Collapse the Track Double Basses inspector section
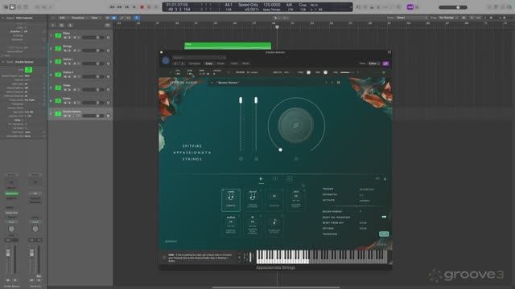Viewport: 515px width, 289px height. tap(3, 62)
